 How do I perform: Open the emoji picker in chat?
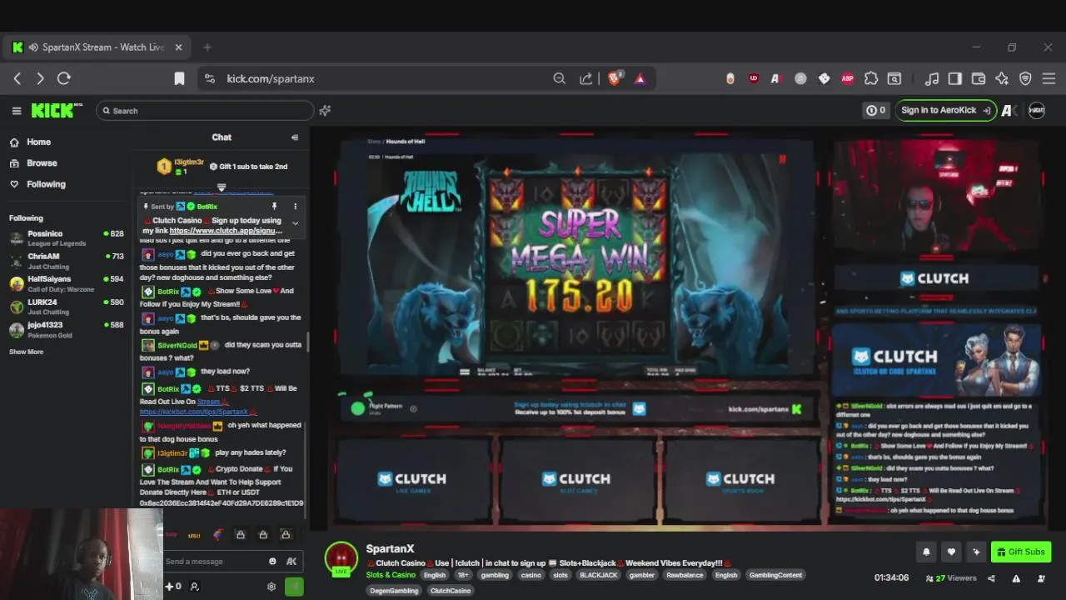click(272, 561)
